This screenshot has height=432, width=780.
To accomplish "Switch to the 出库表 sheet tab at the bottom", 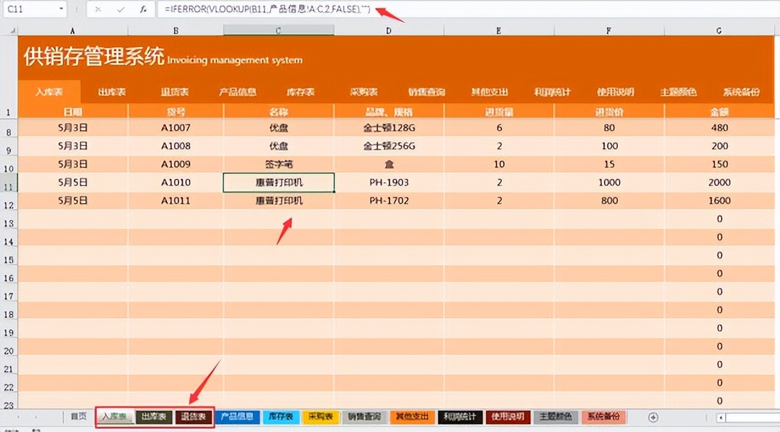I will [154, 417].
